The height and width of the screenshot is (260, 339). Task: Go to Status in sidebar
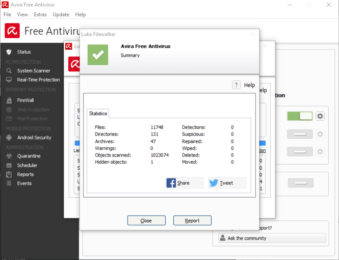pyautogui.click(x=24, y=52)
